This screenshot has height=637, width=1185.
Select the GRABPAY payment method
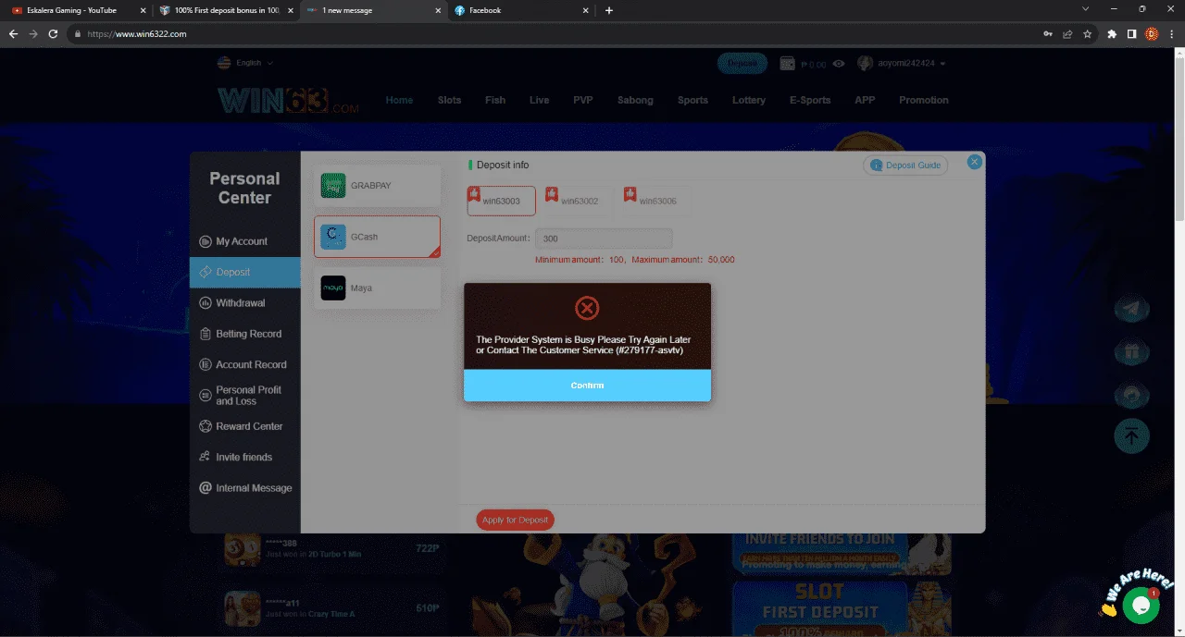click(x=377, y=186)
